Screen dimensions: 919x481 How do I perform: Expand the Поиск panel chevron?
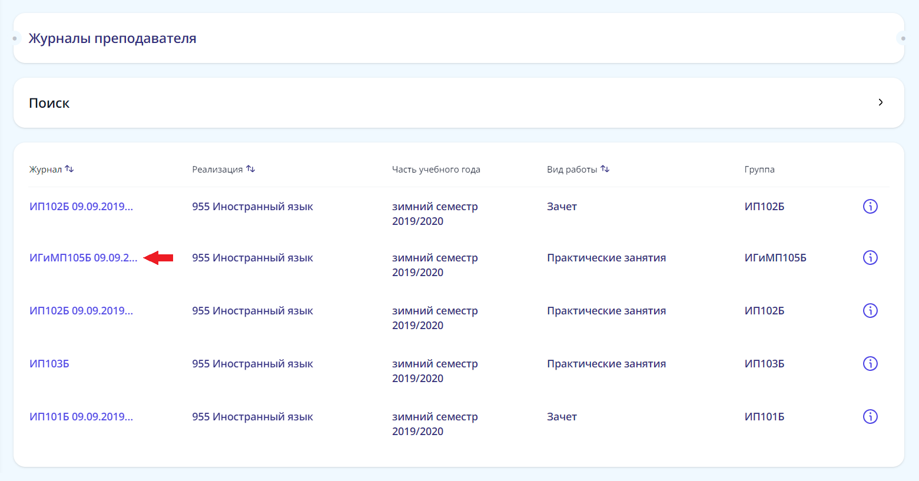880,102
